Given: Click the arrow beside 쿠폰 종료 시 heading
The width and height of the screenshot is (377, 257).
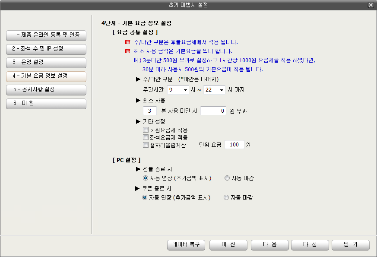Looking at the screenshot, I should coord(137,188).
